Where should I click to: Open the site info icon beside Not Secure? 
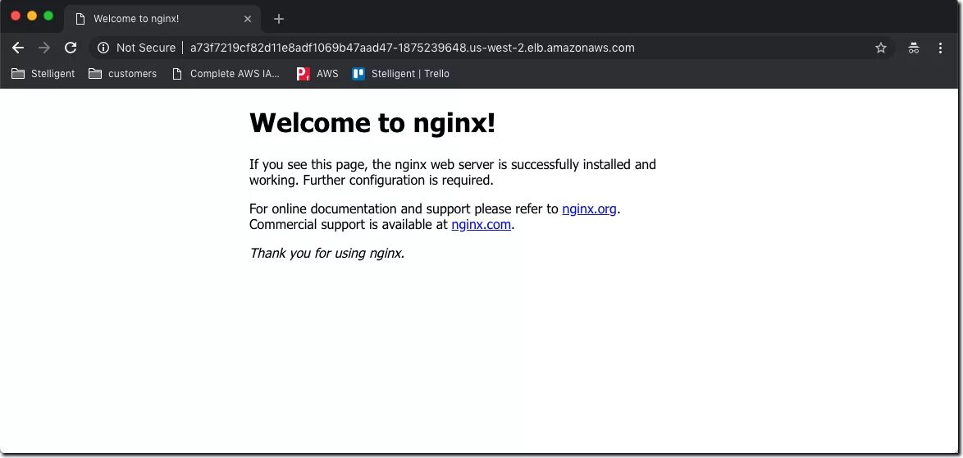point(103,48)
